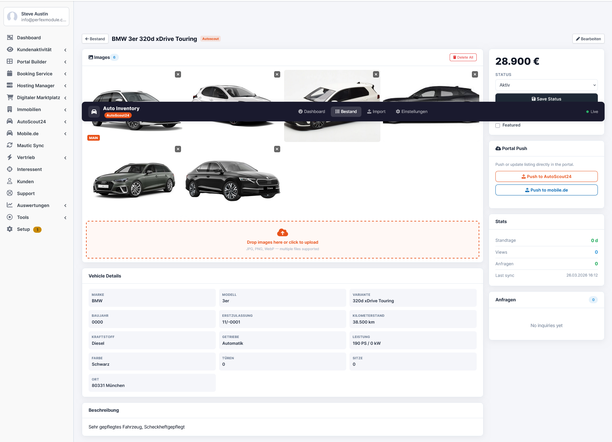Enable the Featured checkbox
Screen dimensions: 612x442
tap(498, 126)
